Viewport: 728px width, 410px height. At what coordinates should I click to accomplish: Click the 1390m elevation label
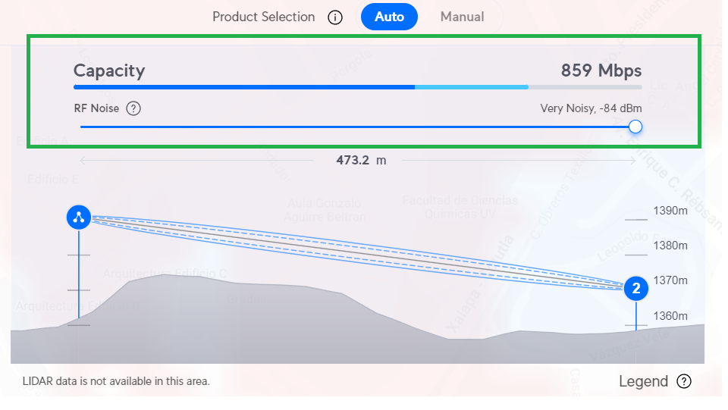tap(670, 211)
